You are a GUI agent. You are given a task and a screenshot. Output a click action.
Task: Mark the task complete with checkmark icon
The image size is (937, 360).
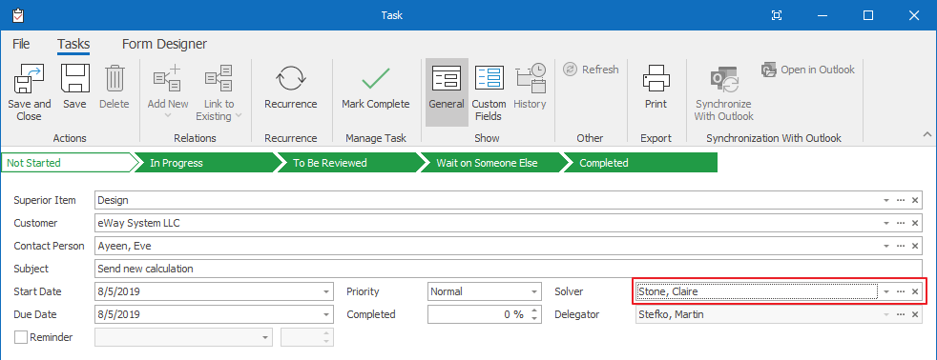[375, 79]
